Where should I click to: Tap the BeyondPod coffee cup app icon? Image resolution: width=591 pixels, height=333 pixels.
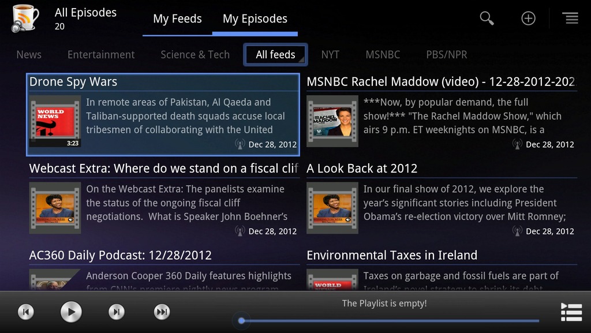click(25, 18)
